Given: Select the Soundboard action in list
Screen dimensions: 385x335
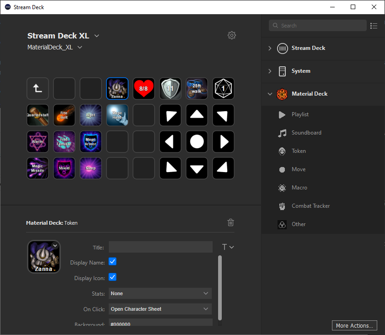Looking at the screenshot, I should click(x=306, y=133).
